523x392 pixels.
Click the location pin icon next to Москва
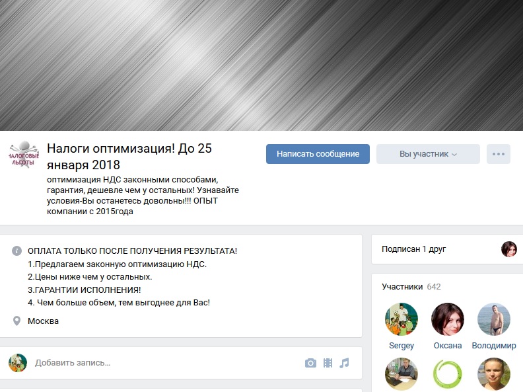pyautogui.click(x=17, y=321)
